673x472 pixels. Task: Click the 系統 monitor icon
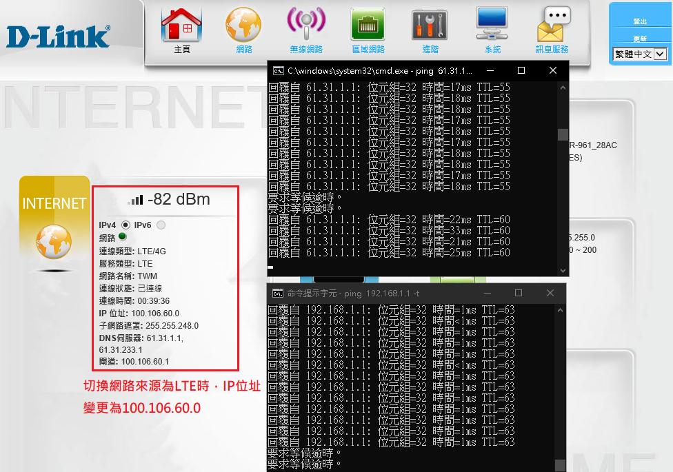(x=492, y=25)
